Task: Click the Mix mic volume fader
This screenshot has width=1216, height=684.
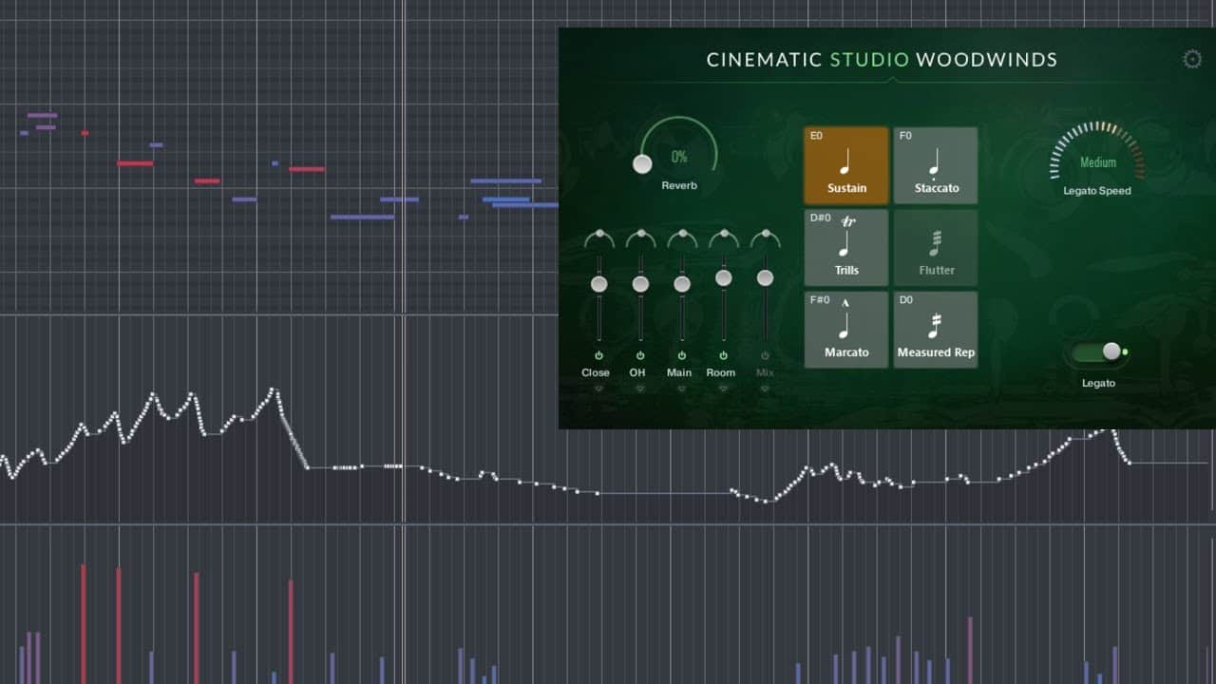Action: tap(765, 277)
